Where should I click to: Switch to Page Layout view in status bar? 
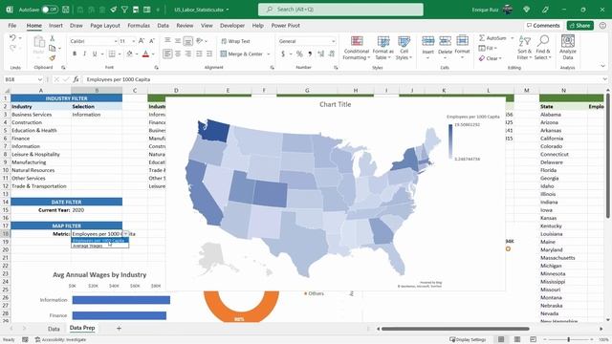point(517,339)
